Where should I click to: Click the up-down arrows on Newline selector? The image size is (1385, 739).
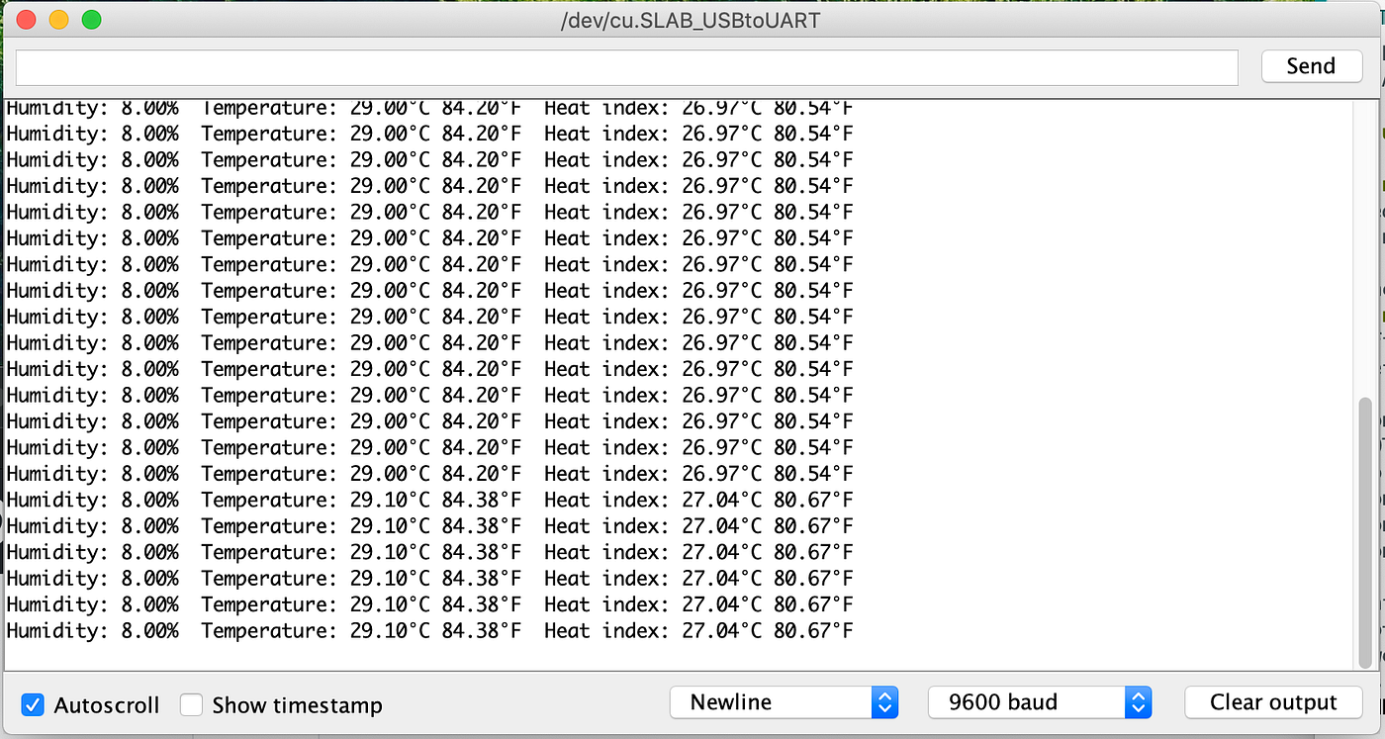click(x=883, y=701)
